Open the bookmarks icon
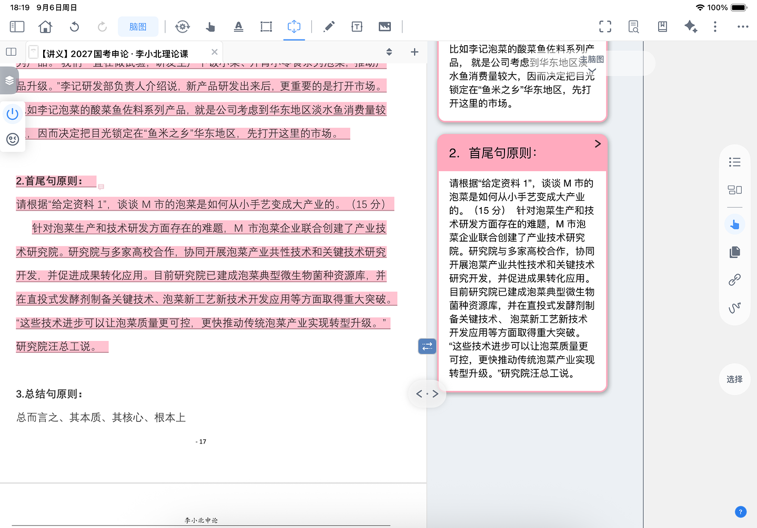This screenshot has height=528, width=757. coord(662,26)
